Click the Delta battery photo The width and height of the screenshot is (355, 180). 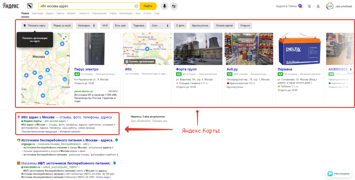tap(300, 49)
